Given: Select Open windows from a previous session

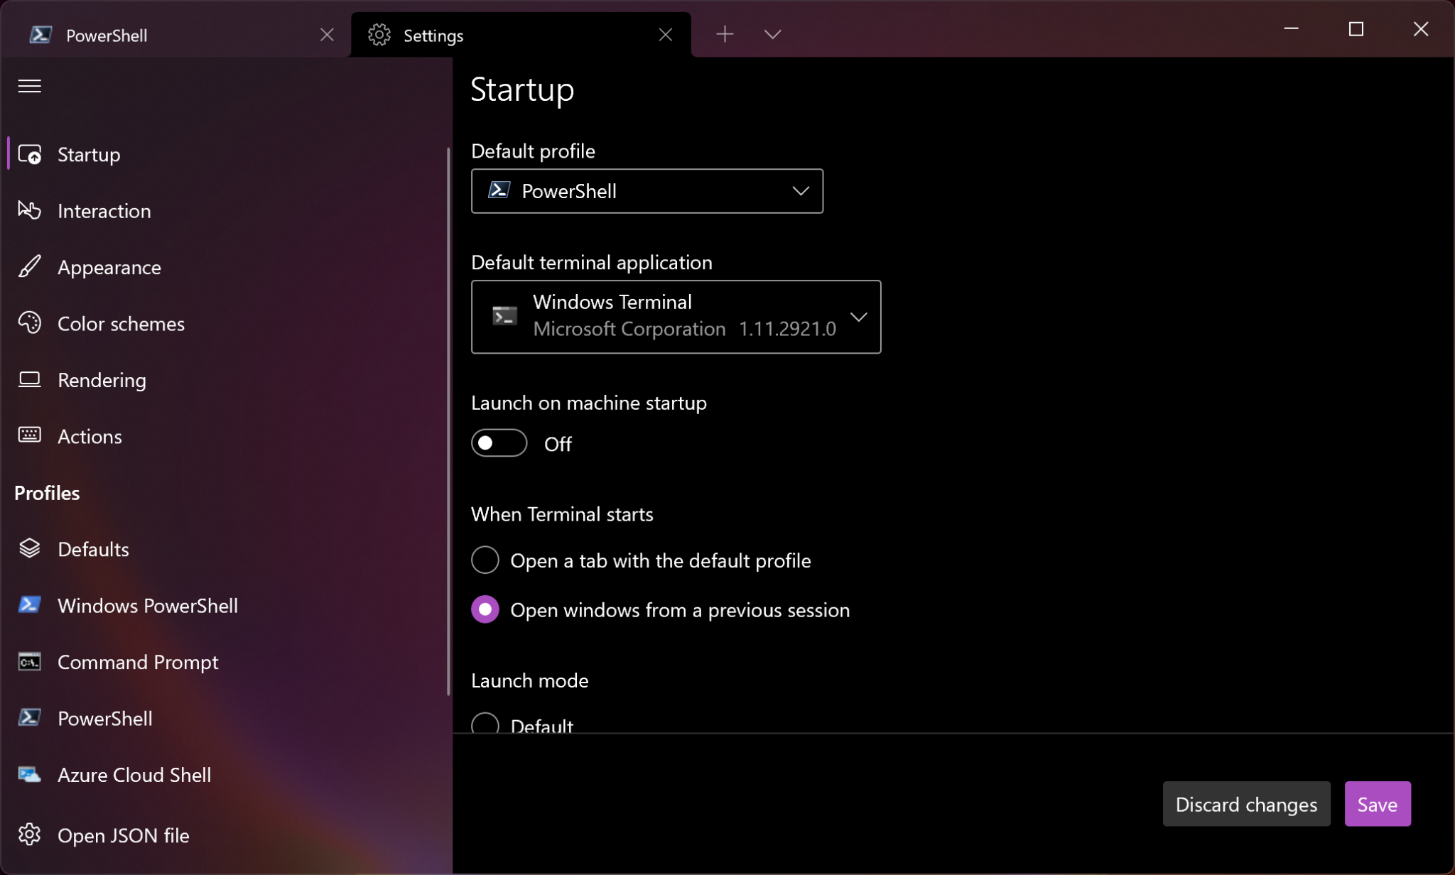Looking at the screenshot, I should tap(485, 610).
